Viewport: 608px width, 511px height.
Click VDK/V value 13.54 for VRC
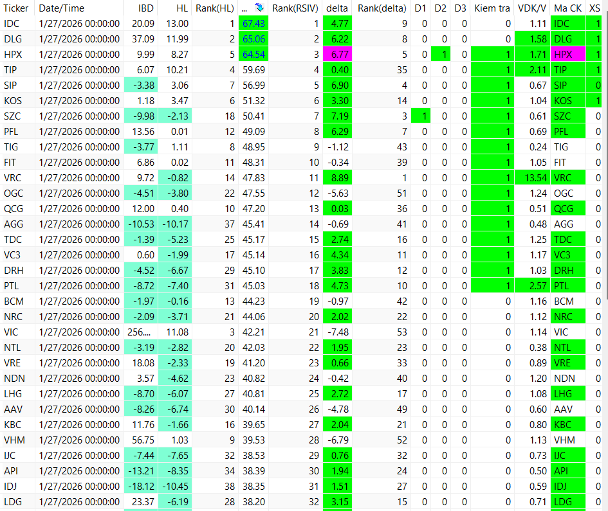[532, 178]
